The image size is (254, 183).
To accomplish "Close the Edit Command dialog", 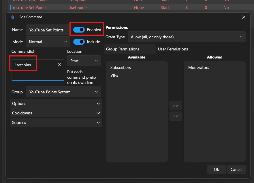I will pyautogui.click(x=244, y=17).
